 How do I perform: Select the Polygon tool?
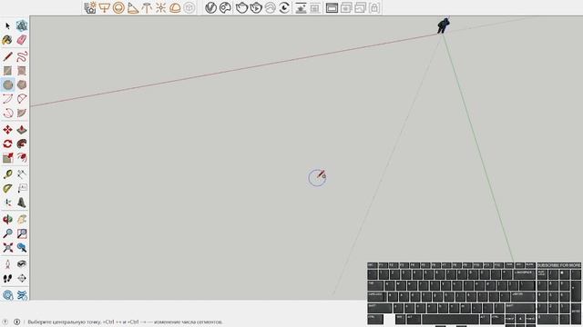pyautogui.click(x=22, y=84)
